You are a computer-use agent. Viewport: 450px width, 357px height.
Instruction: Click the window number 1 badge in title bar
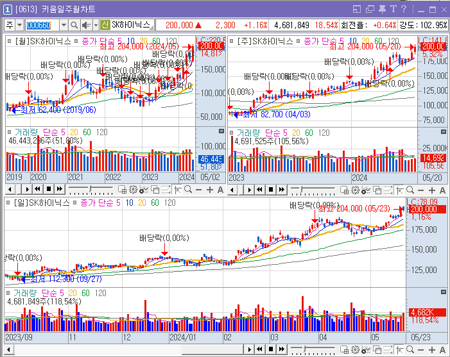click(7, 10)
